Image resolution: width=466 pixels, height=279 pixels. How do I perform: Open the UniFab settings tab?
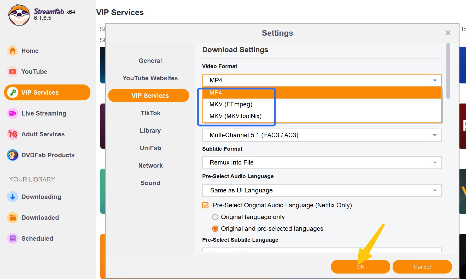[150, 148]
